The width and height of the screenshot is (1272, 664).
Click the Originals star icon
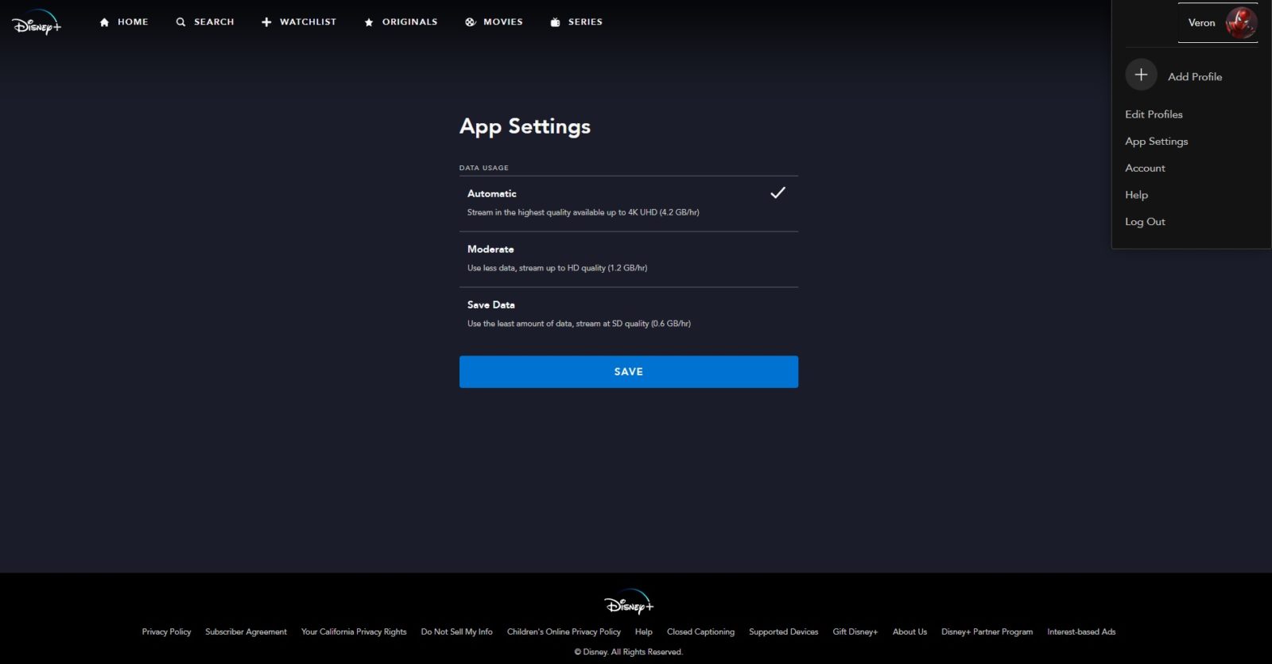tap(369, 22)
